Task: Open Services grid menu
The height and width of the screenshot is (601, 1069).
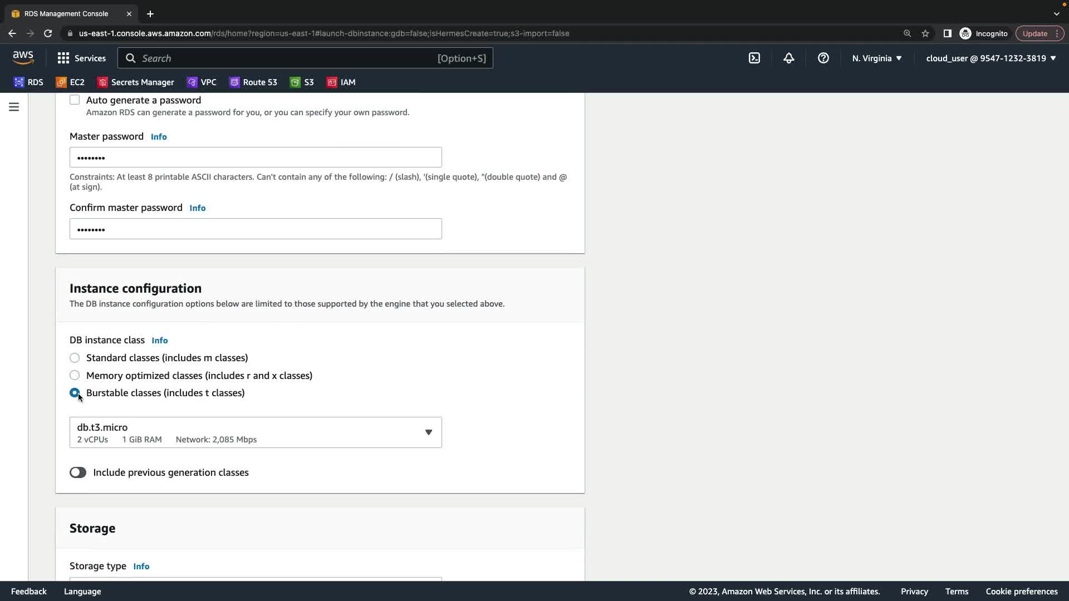Action: (x=81, y=58)
